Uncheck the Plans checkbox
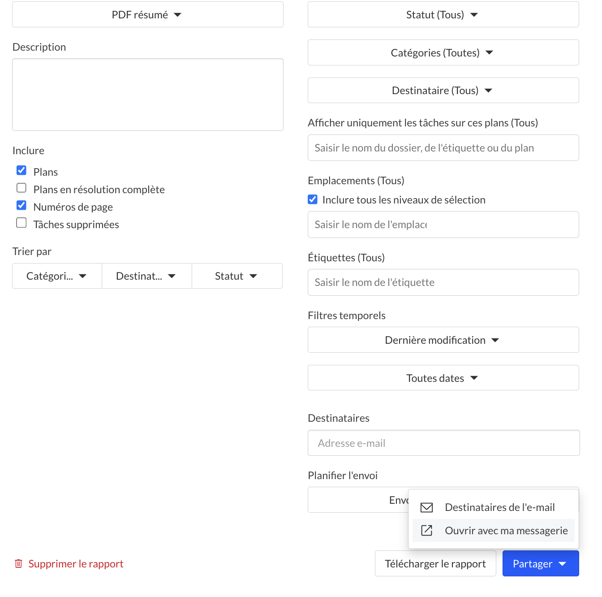Image resolution: width=602 pixels, height=597 pixels. [21, 170]
